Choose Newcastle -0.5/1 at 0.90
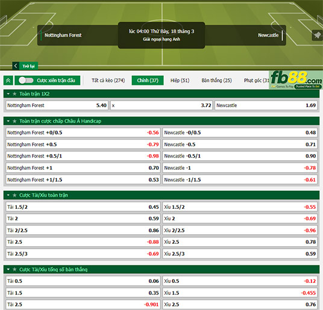Viewport: 323px width, 310px height. click(240, 156)
